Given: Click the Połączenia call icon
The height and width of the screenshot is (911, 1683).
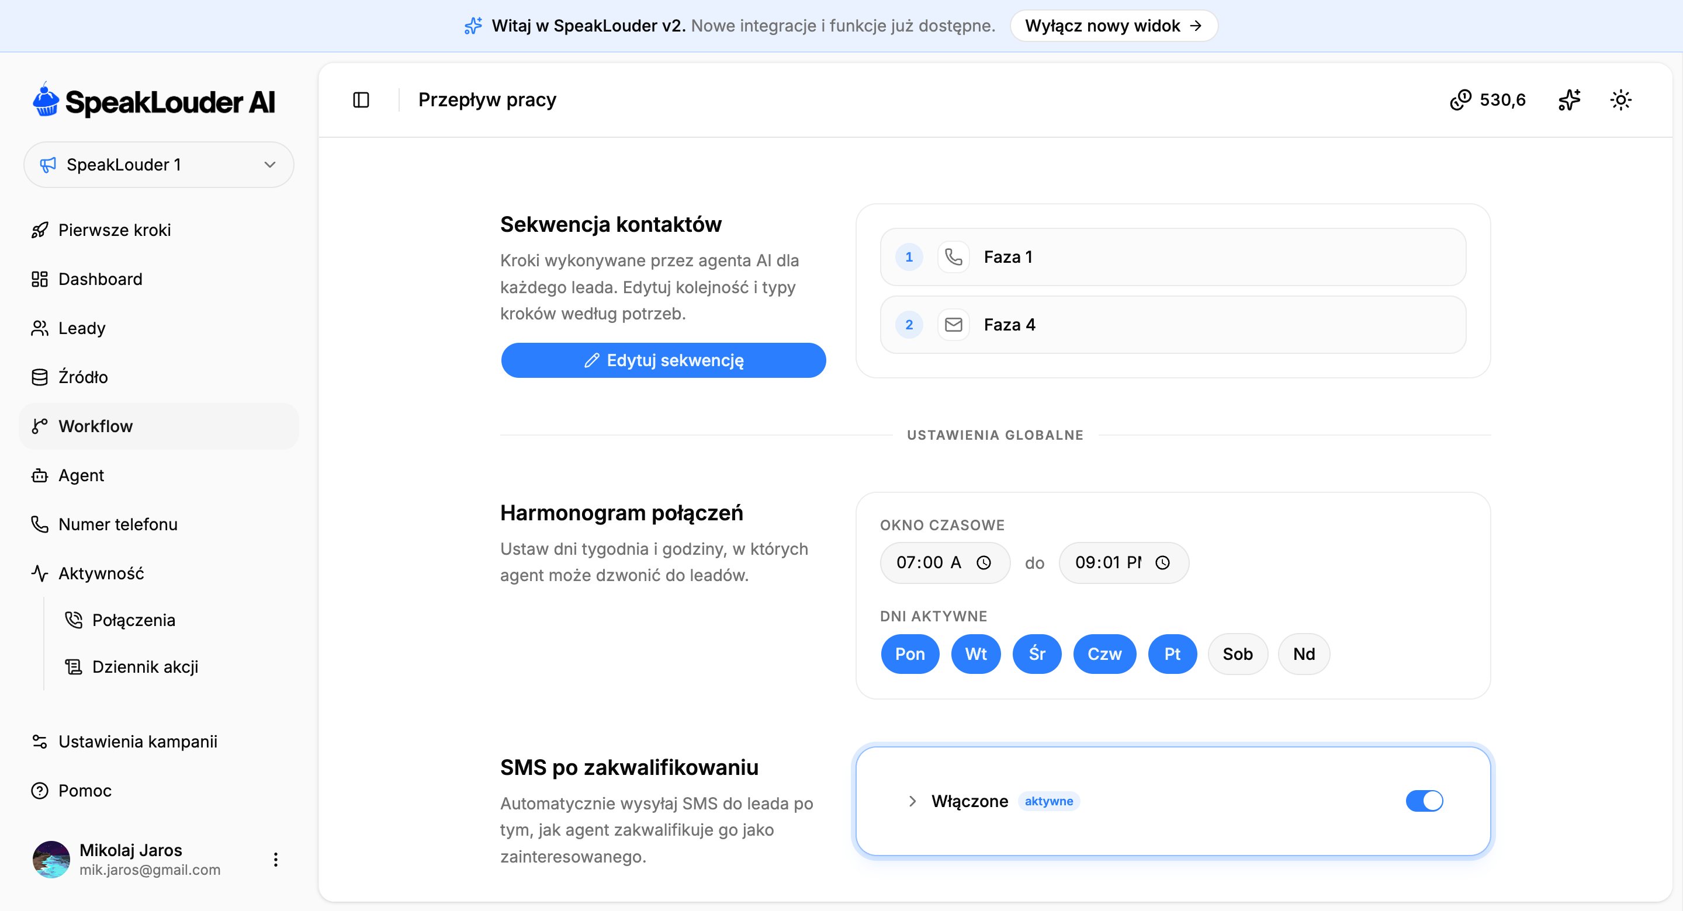Looking at the screenshot, I should tap(74, 620).
